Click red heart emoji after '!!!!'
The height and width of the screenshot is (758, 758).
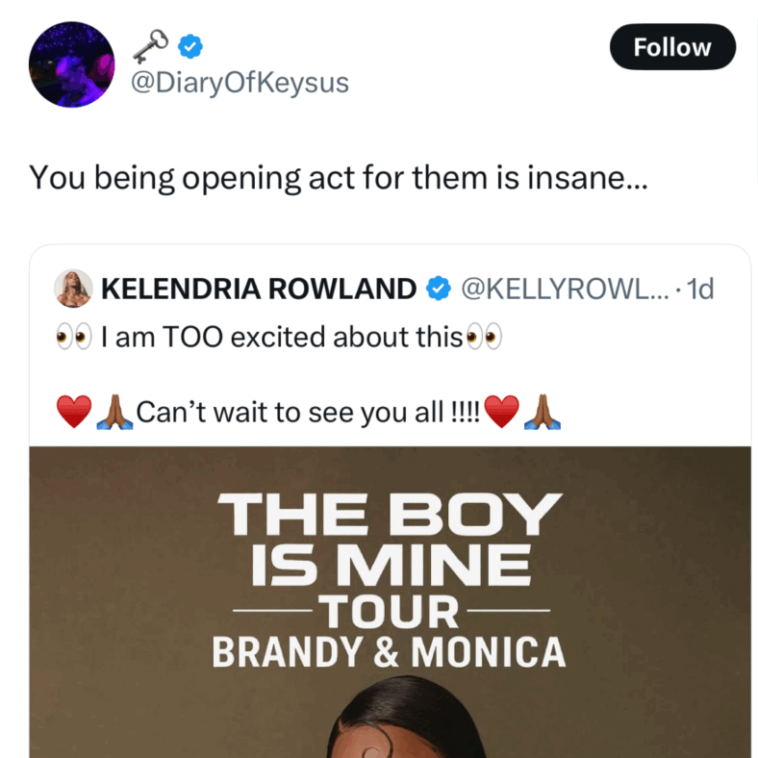pyautogui.click(x=502, y=412)
